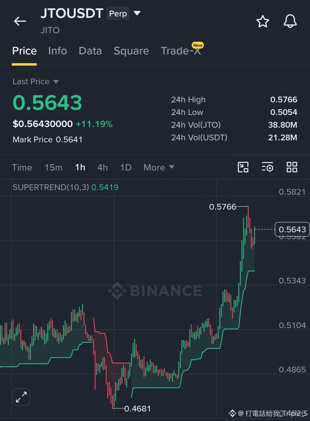
Task: Open the multi-chart grid layout icon
Action: (292, 167)
